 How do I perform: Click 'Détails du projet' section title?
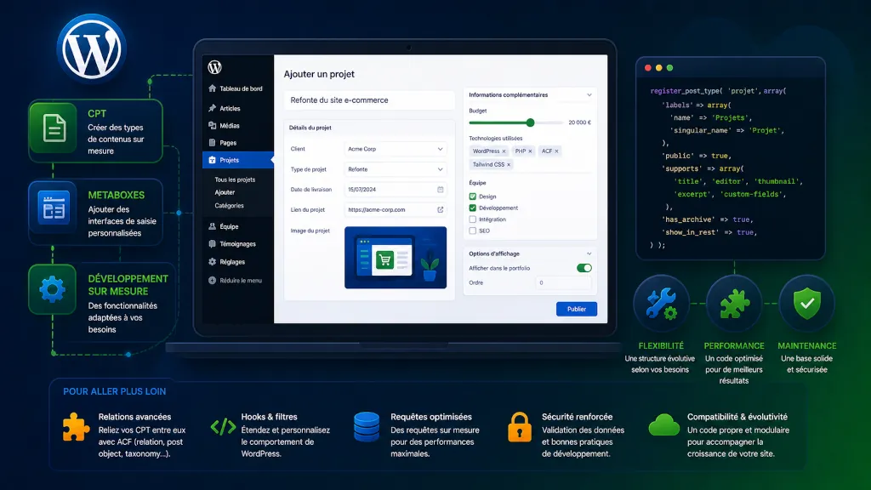coord(310,128)
